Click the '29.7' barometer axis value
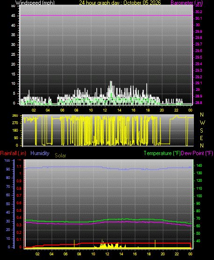The height and width of the screenshot is (260, 214). point(199,45)
